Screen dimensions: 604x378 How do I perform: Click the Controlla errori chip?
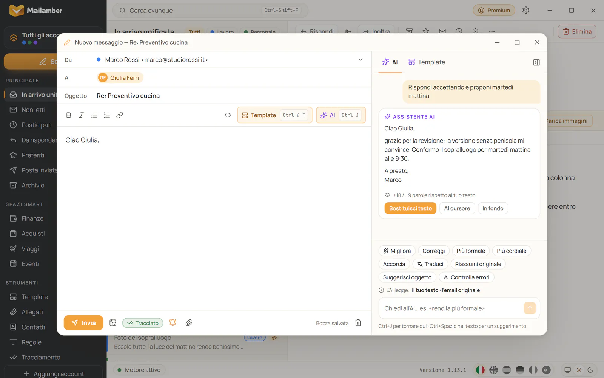(467, 277)
